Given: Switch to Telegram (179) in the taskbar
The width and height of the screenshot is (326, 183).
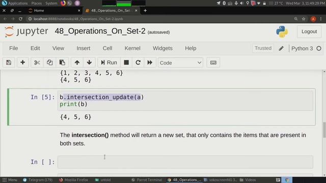Looking at the screenshot, I should (38, 180).
